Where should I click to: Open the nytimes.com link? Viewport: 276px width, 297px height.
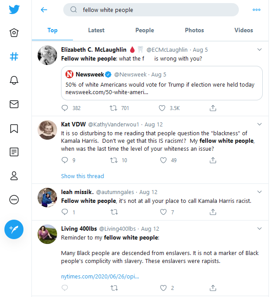tap(100, 277)
